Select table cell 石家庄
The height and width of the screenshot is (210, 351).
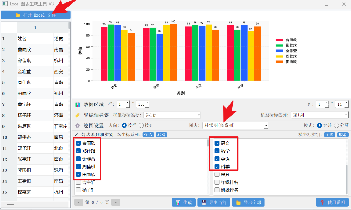pos(61,127)
